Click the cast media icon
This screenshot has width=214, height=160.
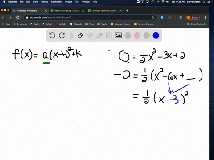[181, 17]
